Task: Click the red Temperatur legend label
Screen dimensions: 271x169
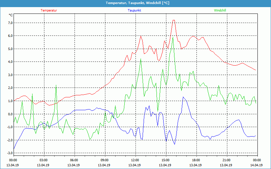Action: tap(49, 10)
